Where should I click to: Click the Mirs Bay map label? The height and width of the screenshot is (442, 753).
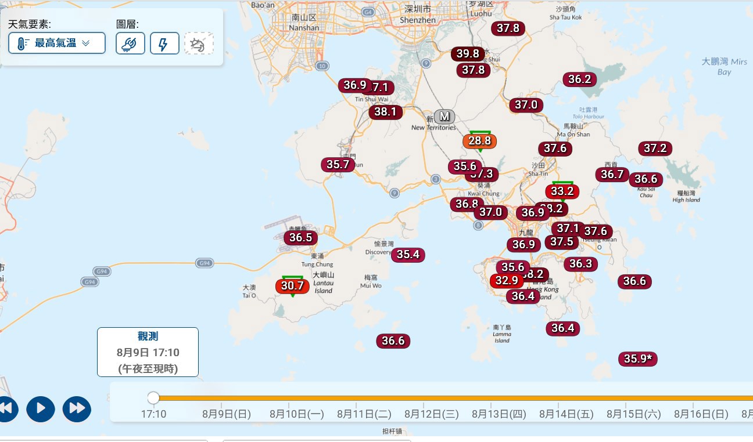725,67
